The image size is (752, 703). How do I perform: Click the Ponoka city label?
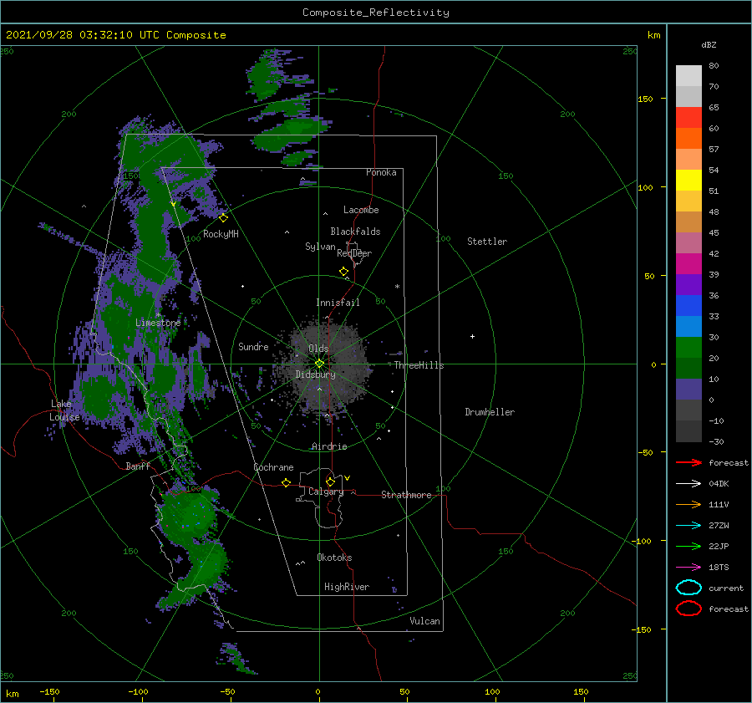(381, 172)
